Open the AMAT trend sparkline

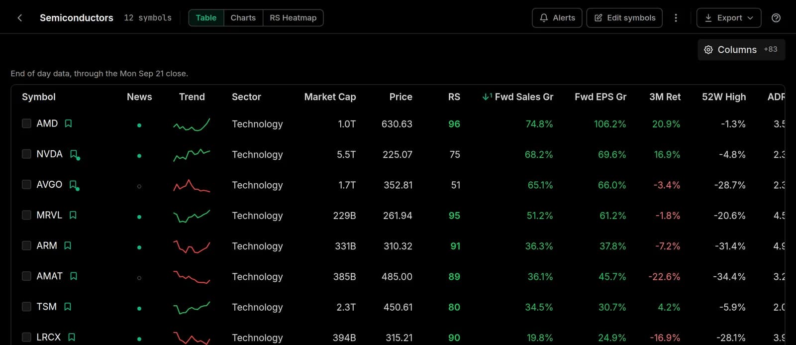[x=192, y=277]
